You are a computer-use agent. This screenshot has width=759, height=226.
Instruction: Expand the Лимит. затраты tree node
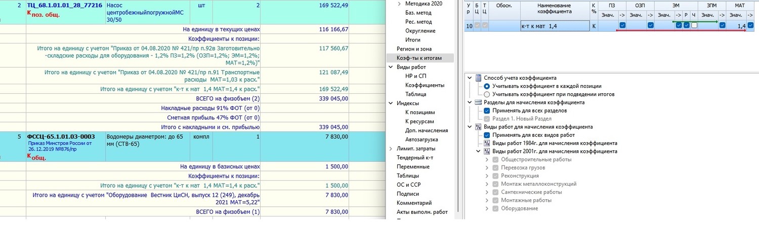391,149
